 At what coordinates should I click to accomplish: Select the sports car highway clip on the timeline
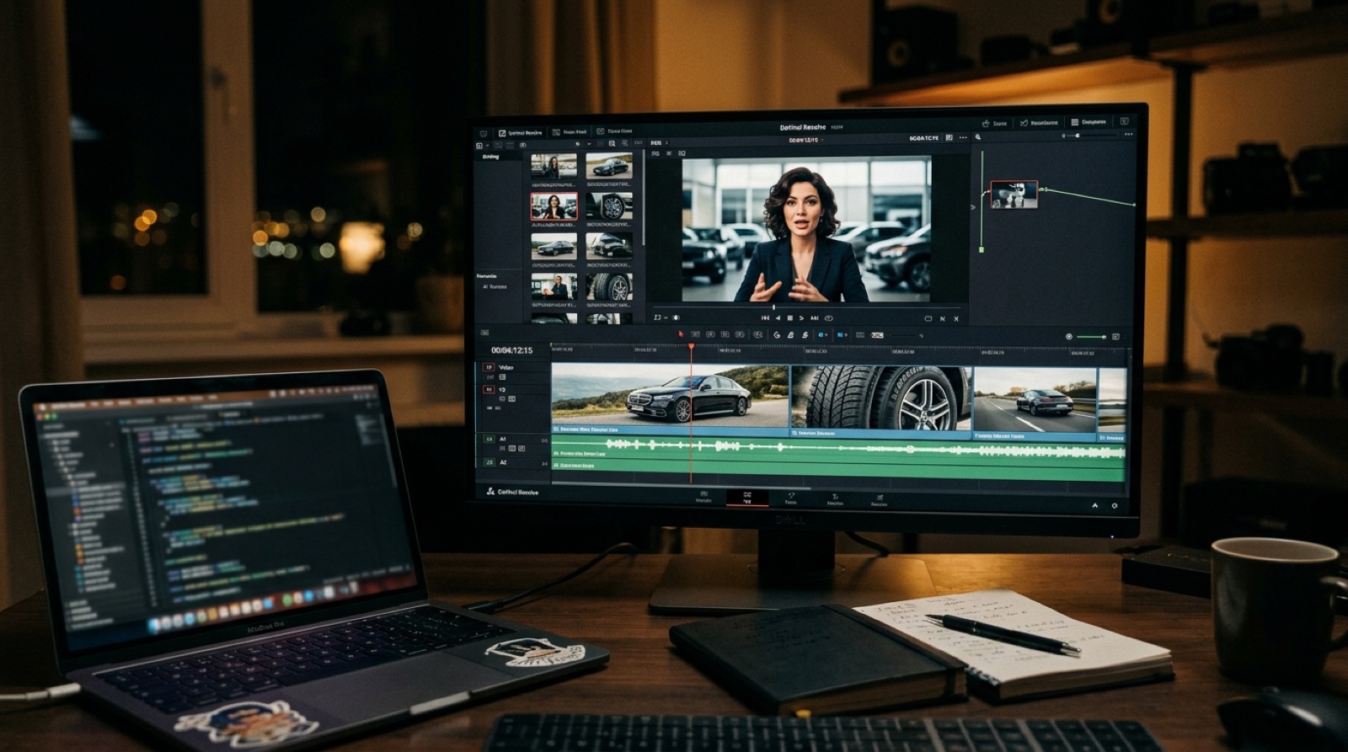click(1035, 403)
